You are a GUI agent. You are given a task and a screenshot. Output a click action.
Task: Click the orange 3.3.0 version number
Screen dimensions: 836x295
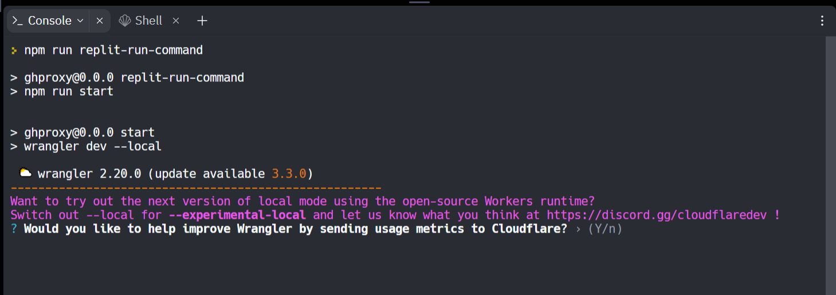click(289, 174)
